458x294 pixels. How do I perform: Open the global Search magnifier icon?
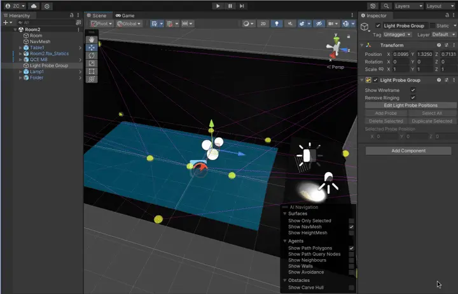coord(386,6)
